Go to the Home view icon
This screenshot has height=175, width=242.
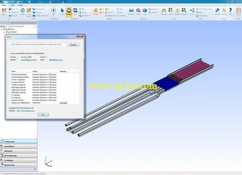pyautogui.click(x=22, y=11)
